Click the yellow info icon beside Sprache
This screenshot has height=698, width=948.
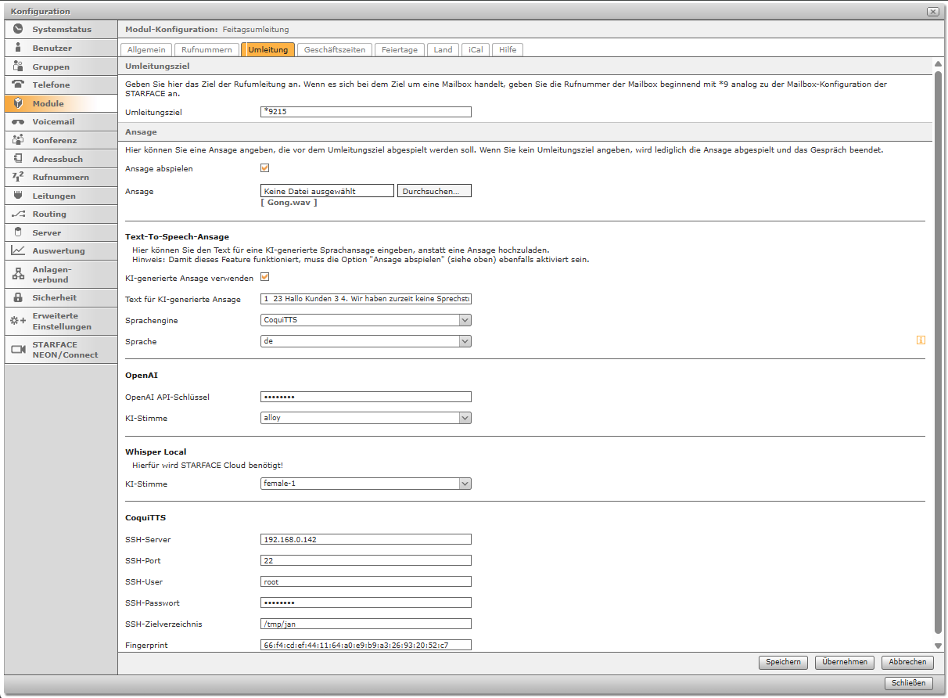pyautogui.click(x=921, y=340)
